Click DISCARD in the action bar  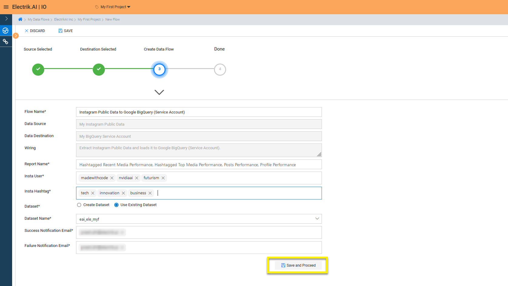click(35, 31)
